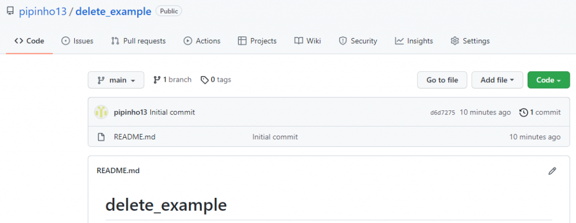Open the delete_example repository link

(113, 11)
